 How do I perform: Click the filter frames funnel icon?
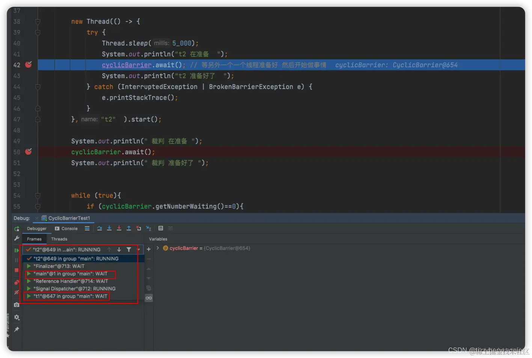tap(129, 250)
